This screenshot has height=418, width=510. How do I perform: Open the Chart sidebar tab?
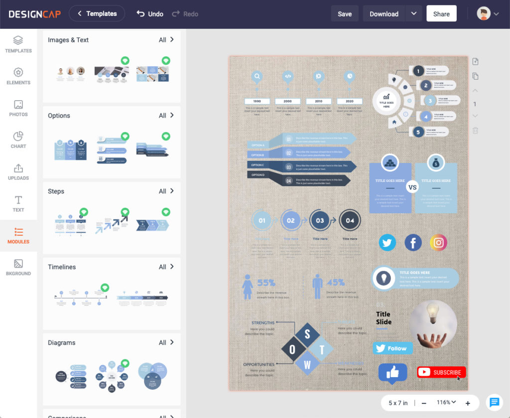tap(18, 140)
